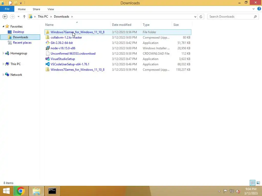Select Recent places in Favorites

[22, 43]
